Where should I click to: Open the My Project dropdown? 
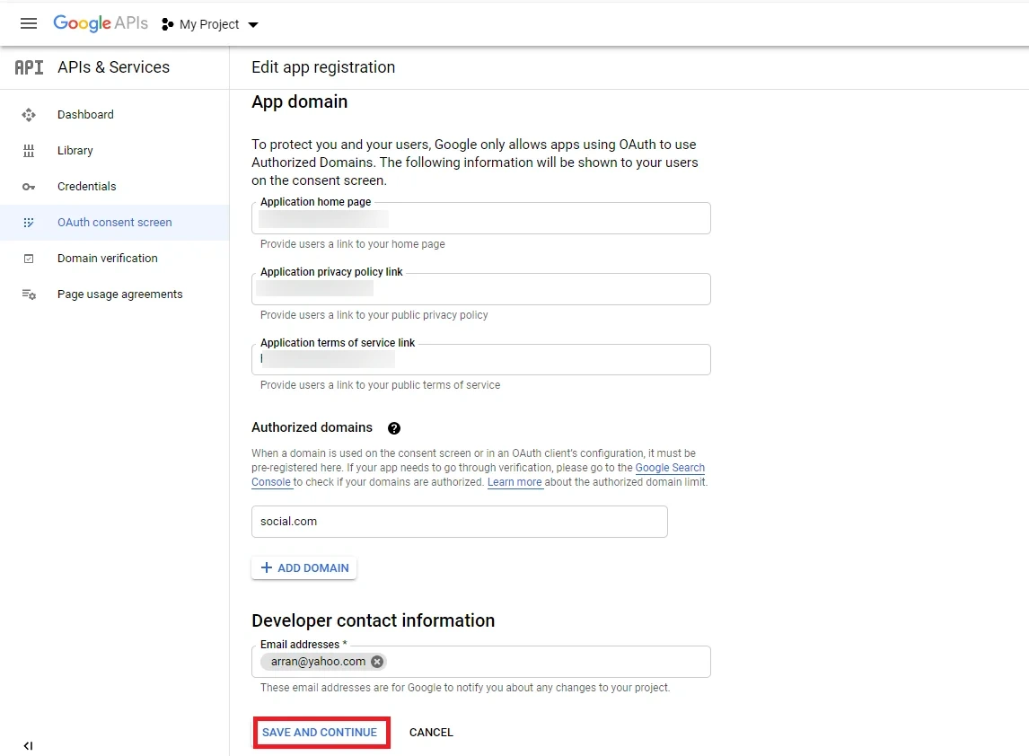tap(209, 24)
